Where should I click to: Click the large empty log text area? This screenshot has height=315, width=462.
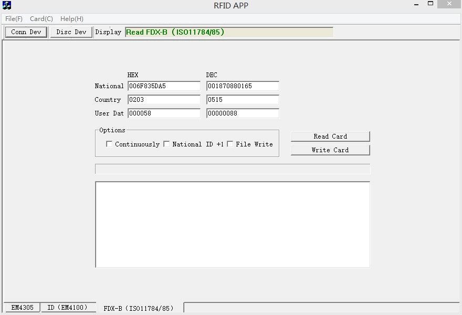(x=233, y=225)
